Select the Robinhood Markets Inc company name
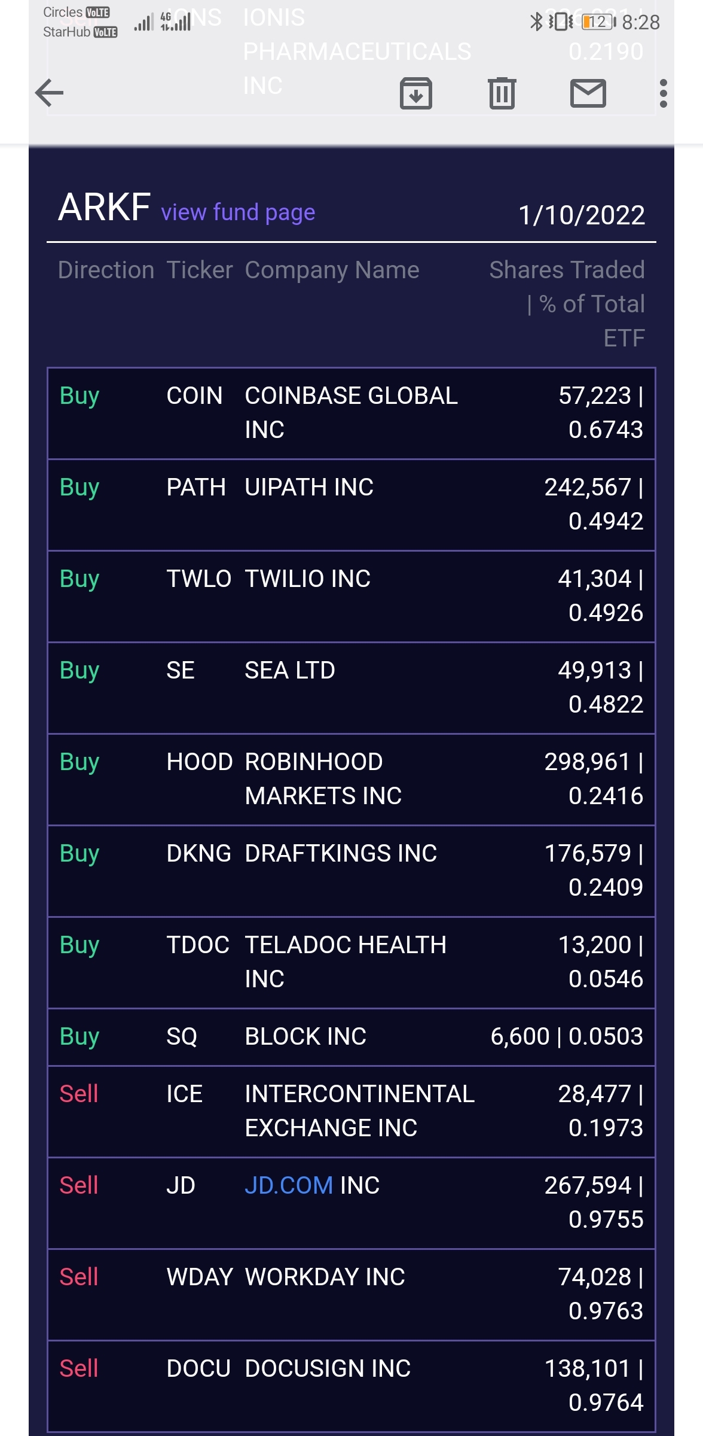Image resolution: width=703 pixels, height=1436 pixels. click(x=323, y=778)
